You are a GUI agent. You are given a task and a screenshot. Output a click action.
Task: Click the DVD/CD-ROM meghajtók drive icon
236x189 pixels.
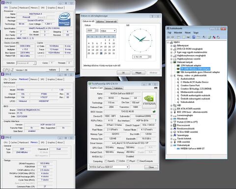[x=175, y=49]
